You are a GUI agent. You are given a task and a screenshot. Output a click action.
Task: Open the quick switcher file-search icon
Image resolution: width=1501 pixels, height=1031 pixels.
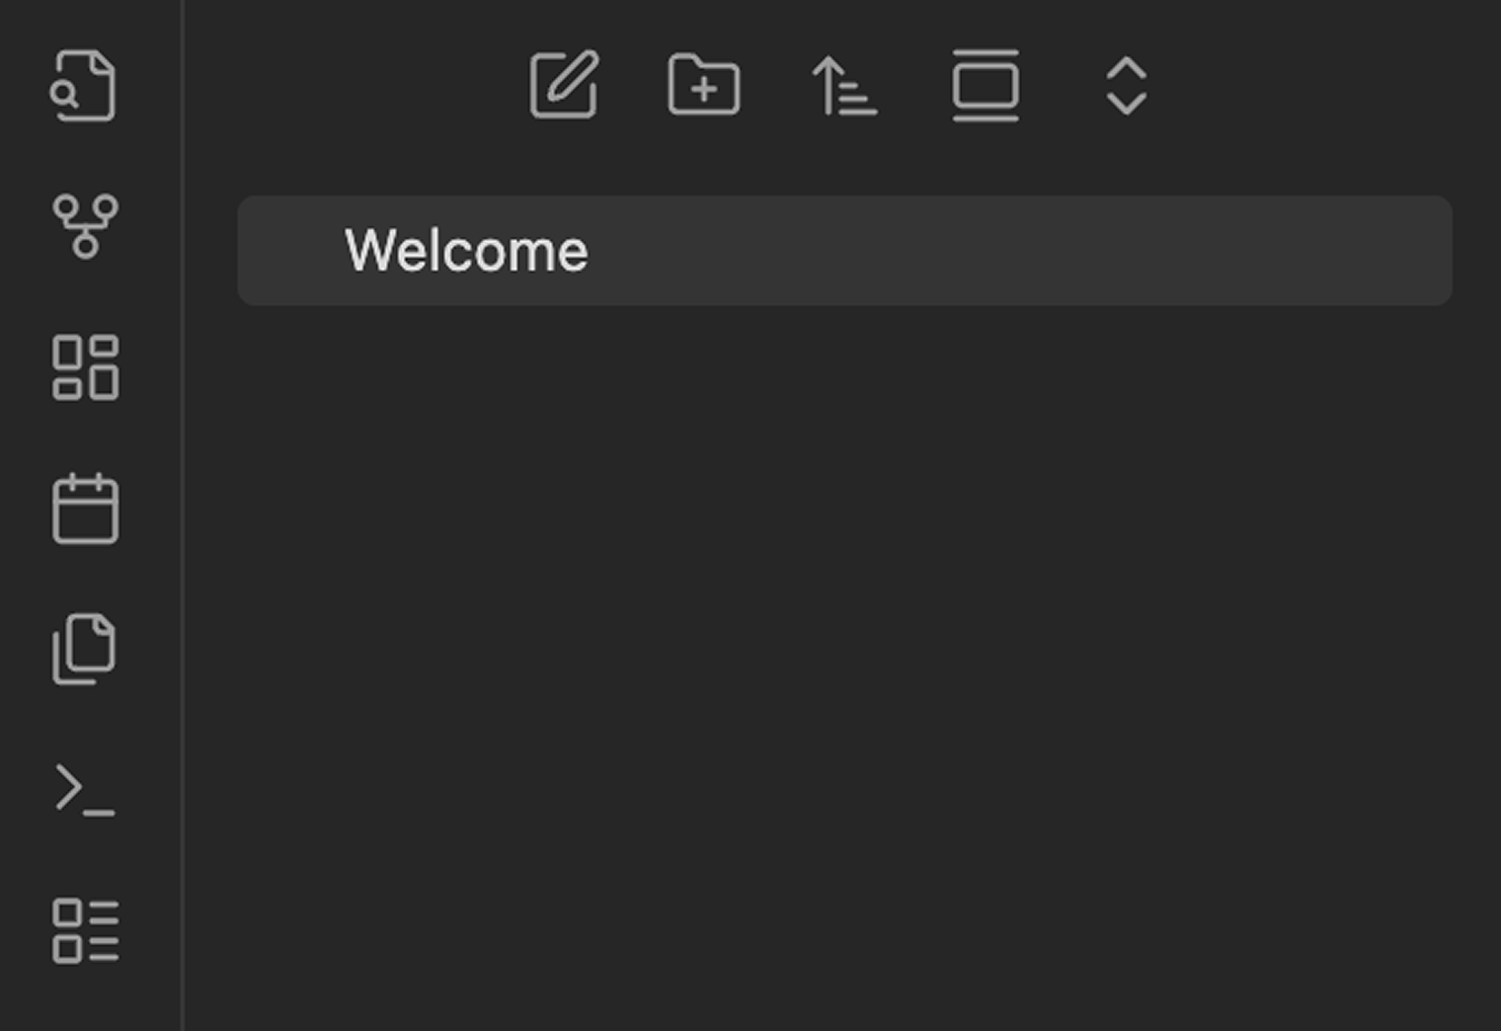tap(84, 87)
